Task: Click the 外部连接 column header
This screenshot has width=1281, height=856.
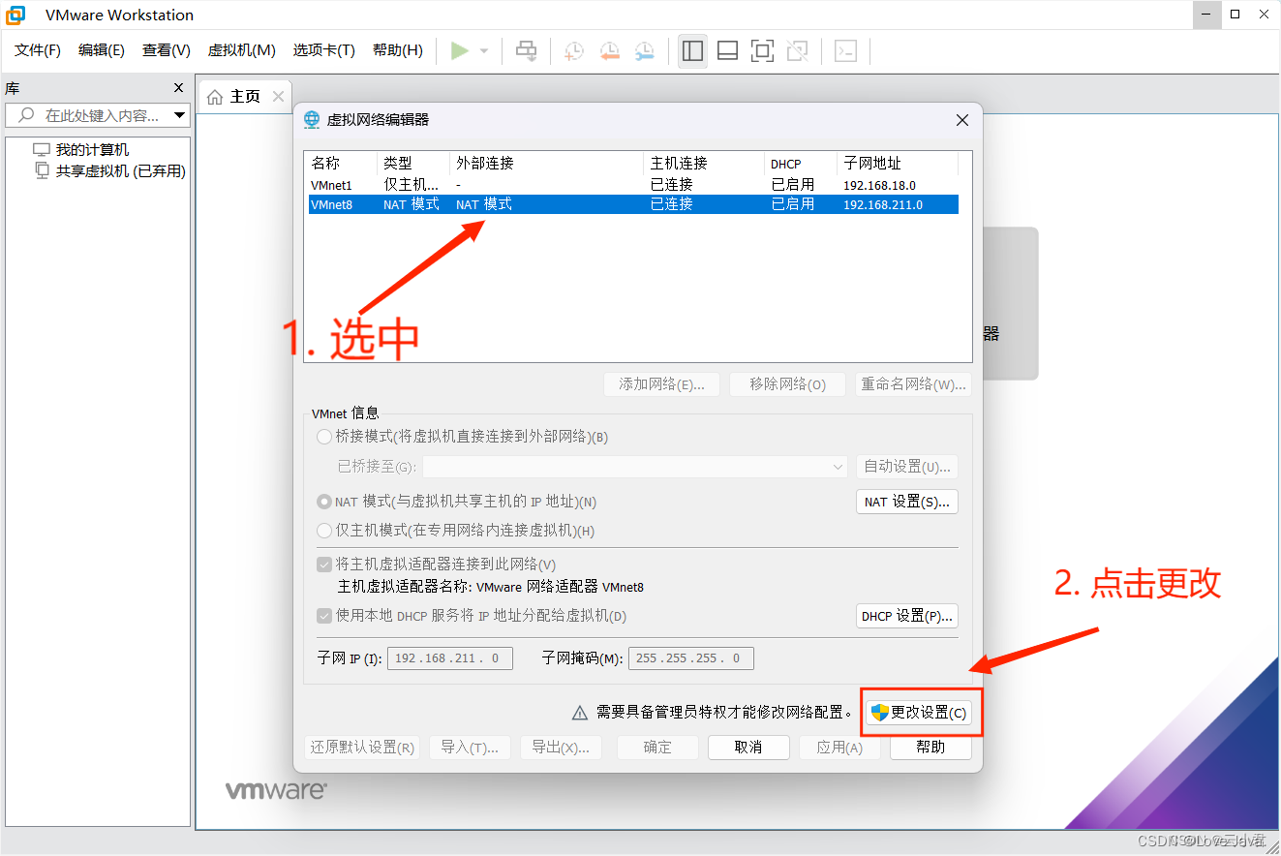Action: tap(547, 164)
